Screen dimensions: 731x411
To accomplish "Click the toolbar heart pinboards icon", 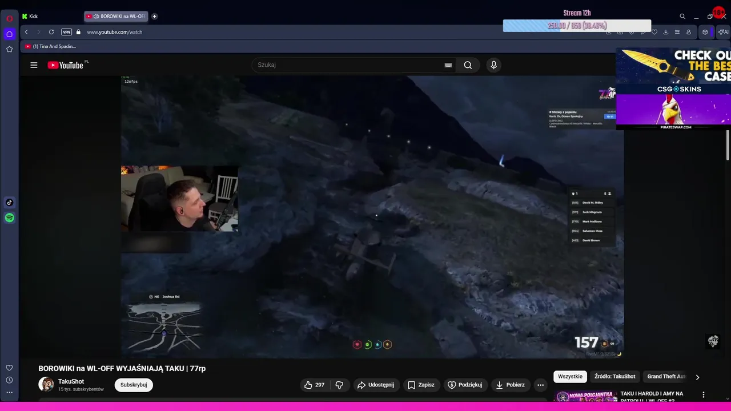I will [654, 32].
